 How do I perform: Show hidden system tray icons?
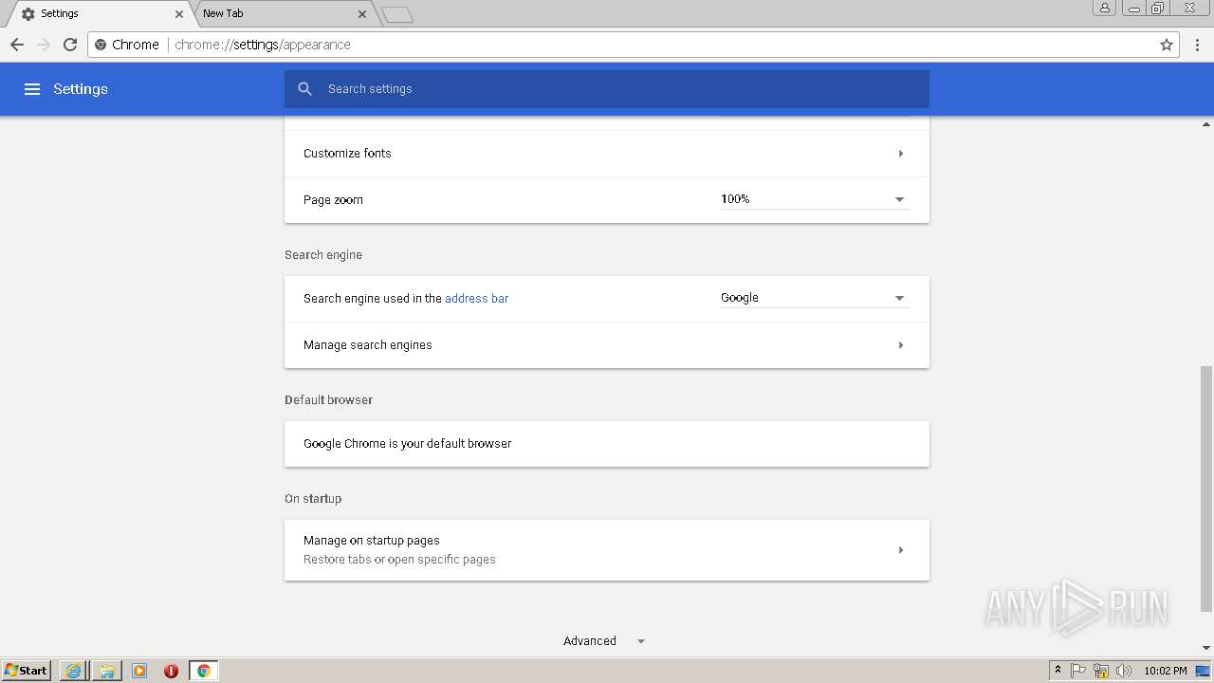pos(1058,671)
